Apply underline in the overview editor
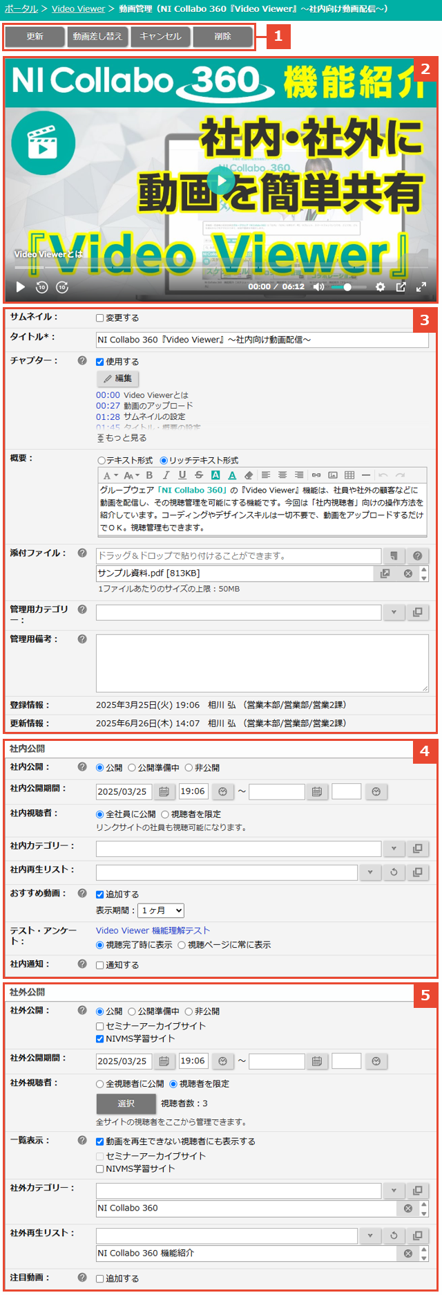Image resolution: width=442 pixels, height=1295 pixels. 182,475
